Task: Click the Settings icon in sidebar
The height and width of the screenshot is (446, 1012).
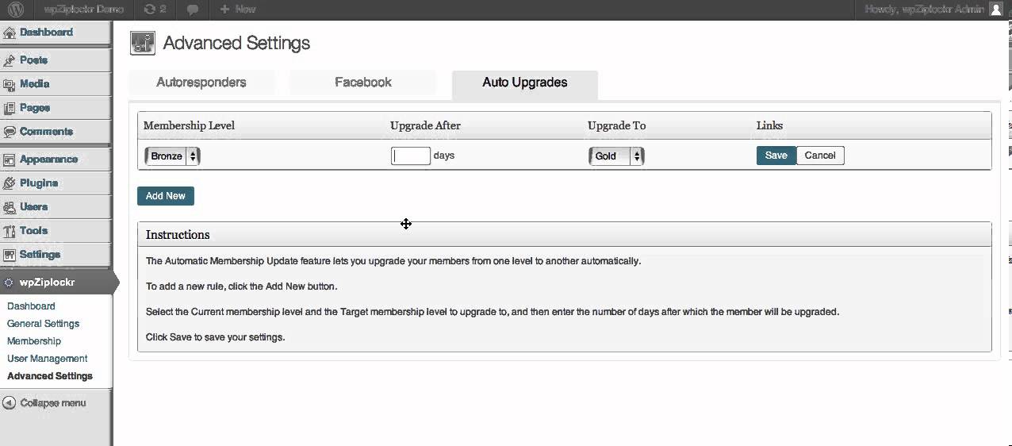Action: click(x=10, y=255)
